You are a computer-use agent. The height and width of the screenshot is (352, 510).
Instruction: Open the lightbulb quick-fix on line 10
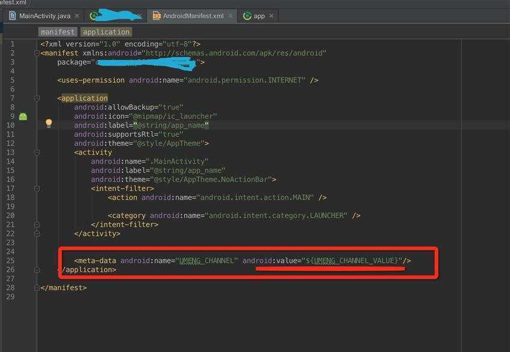pos(49,123)
